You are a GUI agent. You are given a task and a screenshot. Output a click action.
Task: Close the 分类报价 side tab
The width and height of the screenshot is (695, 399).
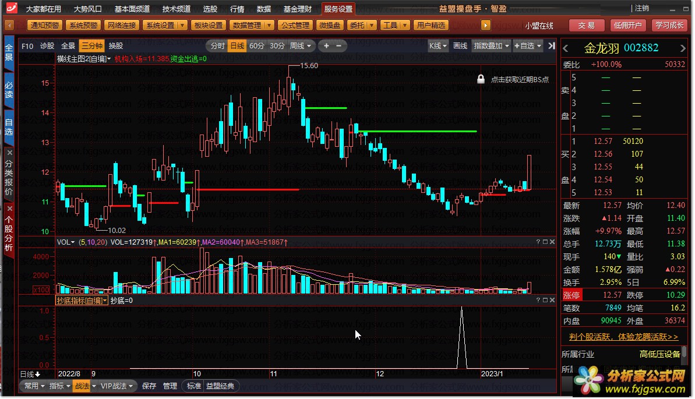click(x=9, y=153)
